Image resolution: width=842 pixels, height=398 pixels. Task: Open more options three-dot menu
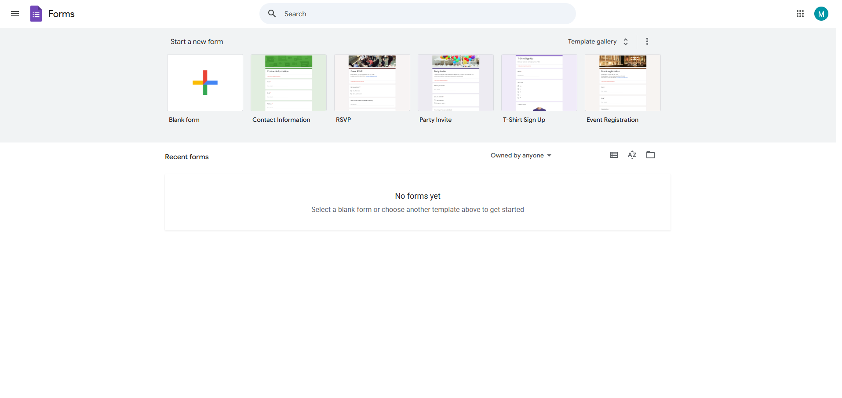click(x=647, y=41)
